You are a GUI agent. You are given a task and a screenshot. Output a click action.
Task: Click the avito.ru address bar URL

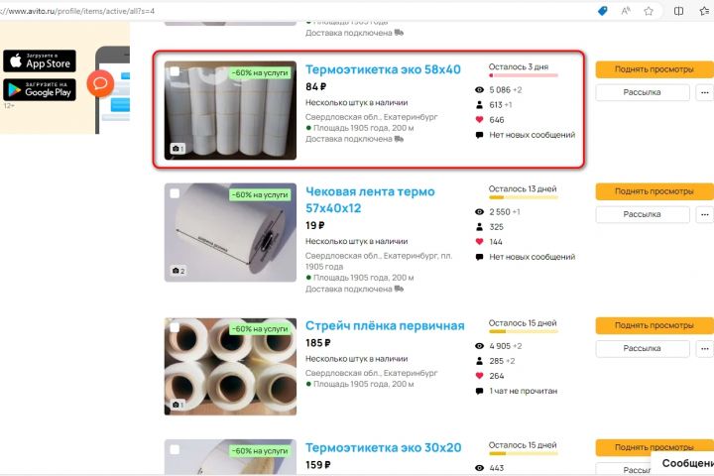tap(77, 11)
